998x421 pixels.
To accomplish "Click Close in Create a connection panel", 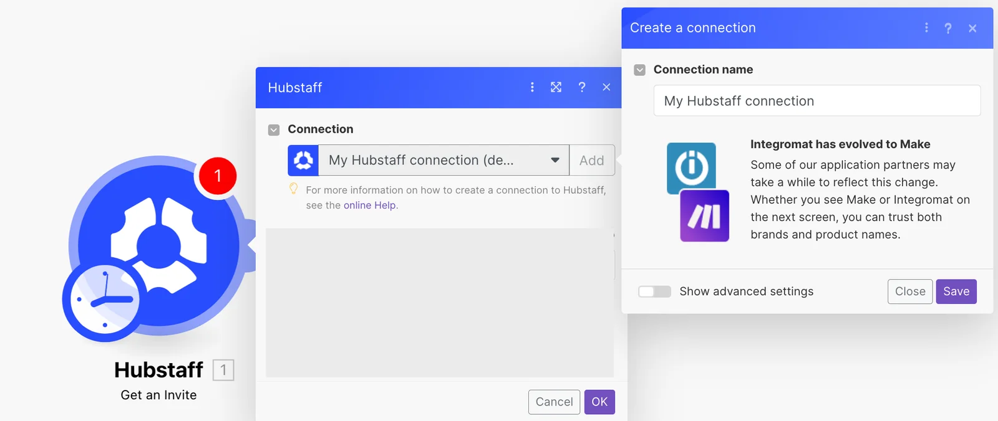I will coord(910,291).
